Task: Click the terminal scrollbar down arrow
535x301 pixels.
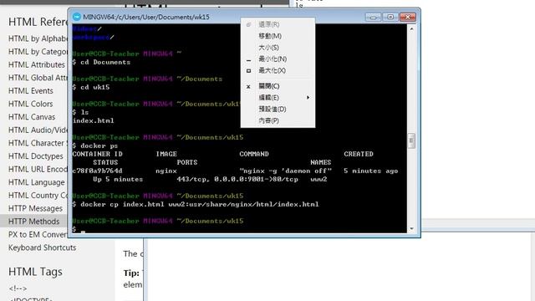Action: [x=411, y=228]
